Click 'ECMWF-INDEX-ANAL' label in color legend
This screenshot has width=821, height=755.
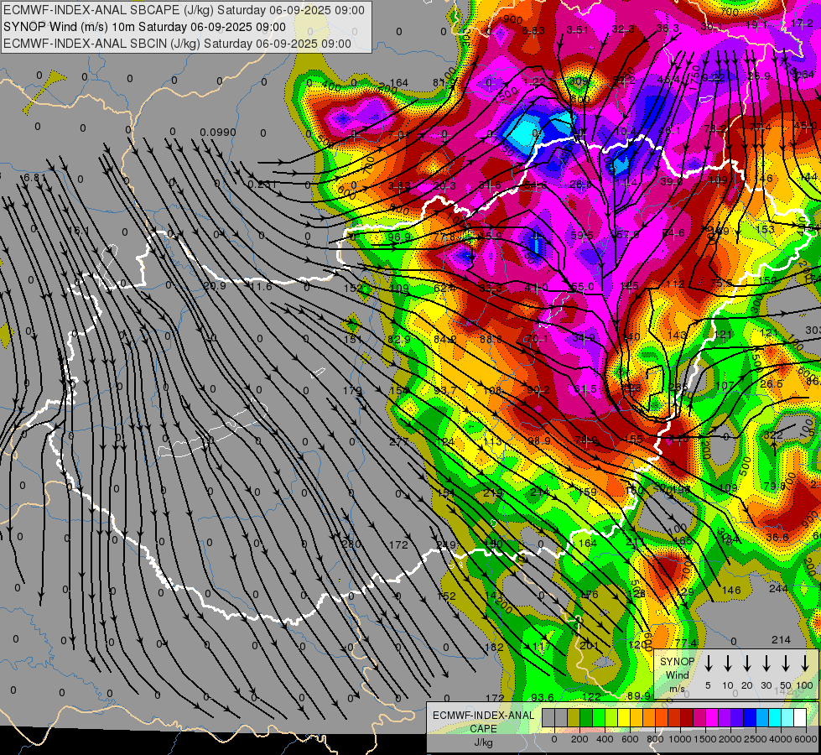coord(483,716)
